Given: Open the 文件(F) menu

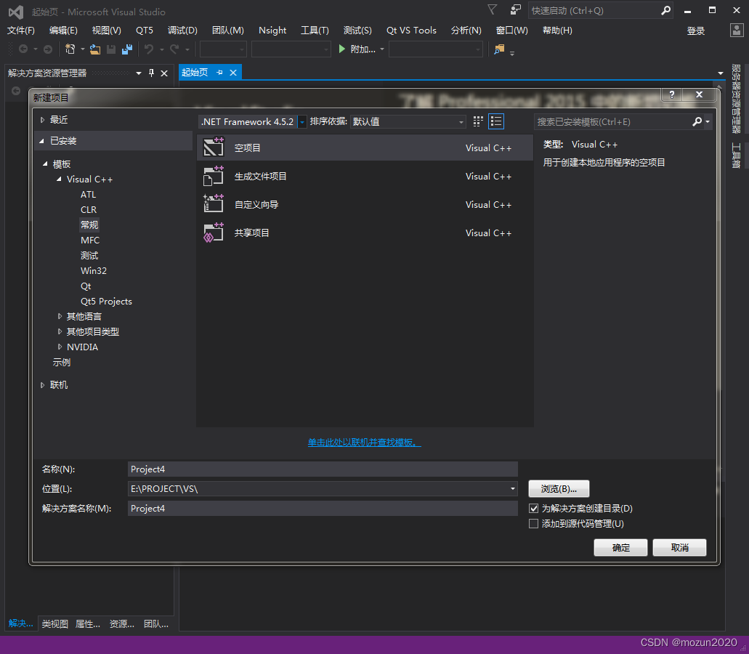Looking at the screenshot, I should point(21,30).
